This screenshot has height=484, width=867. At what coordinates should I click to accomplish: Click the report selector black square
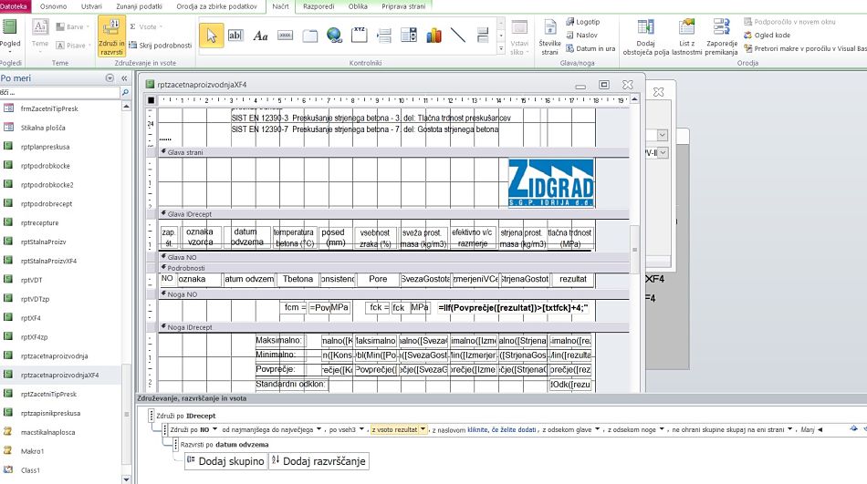(151, 100)
